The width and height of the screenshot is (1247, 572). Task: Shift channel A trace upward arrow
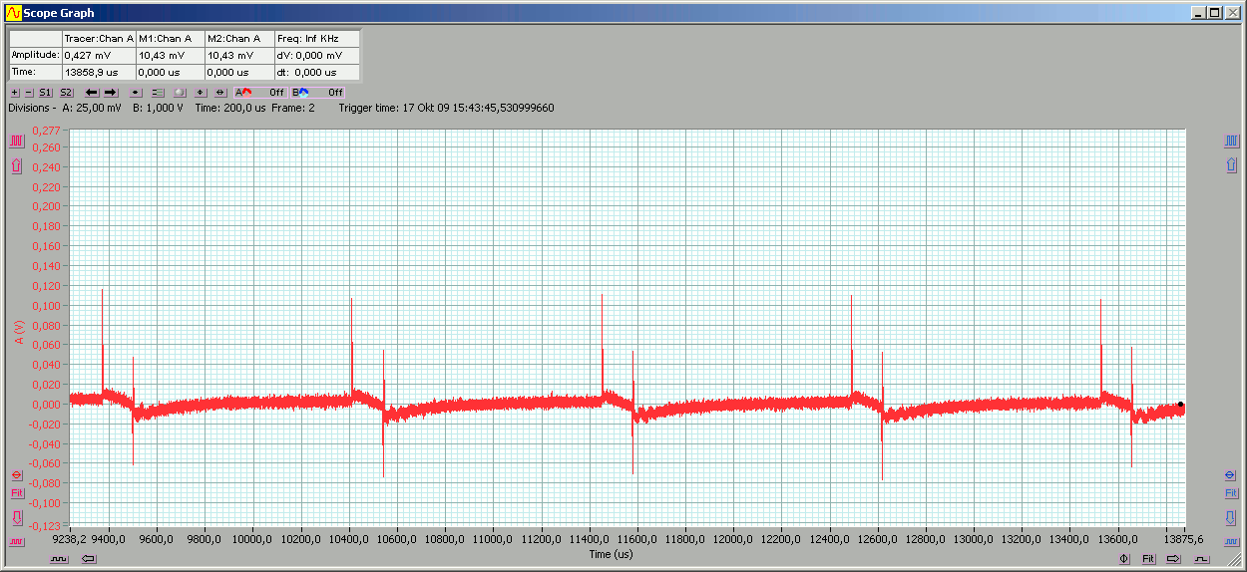pos(16,165)
